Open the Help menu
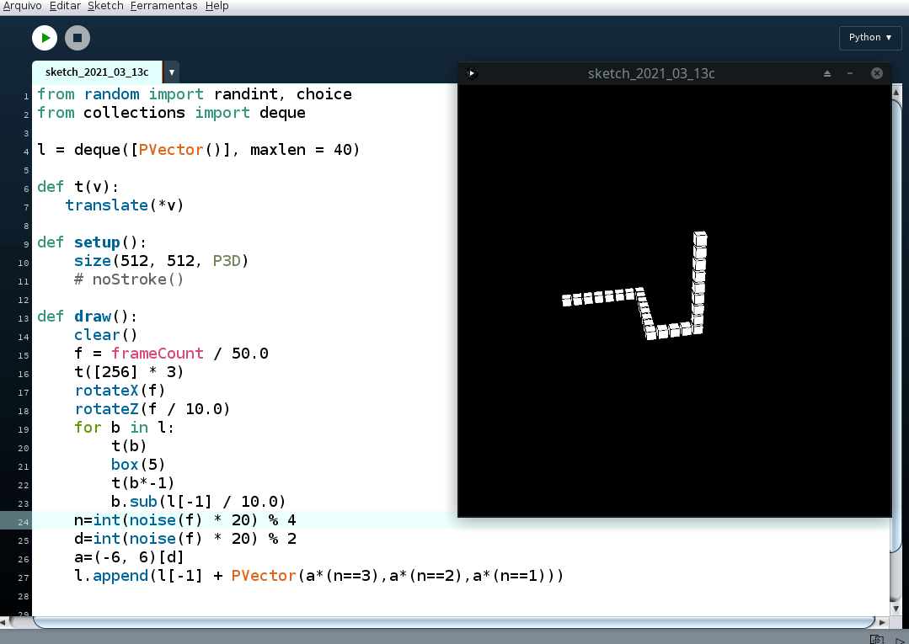Viewport: 909px width, 644px height. (x=217, y=6)
